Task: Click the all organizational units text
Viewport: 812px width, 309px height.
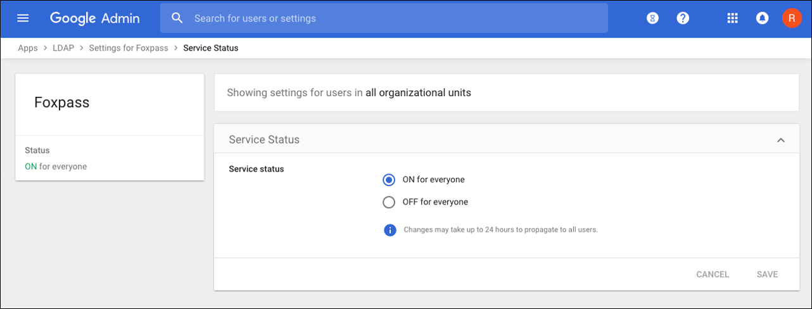Action: (418, 92)
